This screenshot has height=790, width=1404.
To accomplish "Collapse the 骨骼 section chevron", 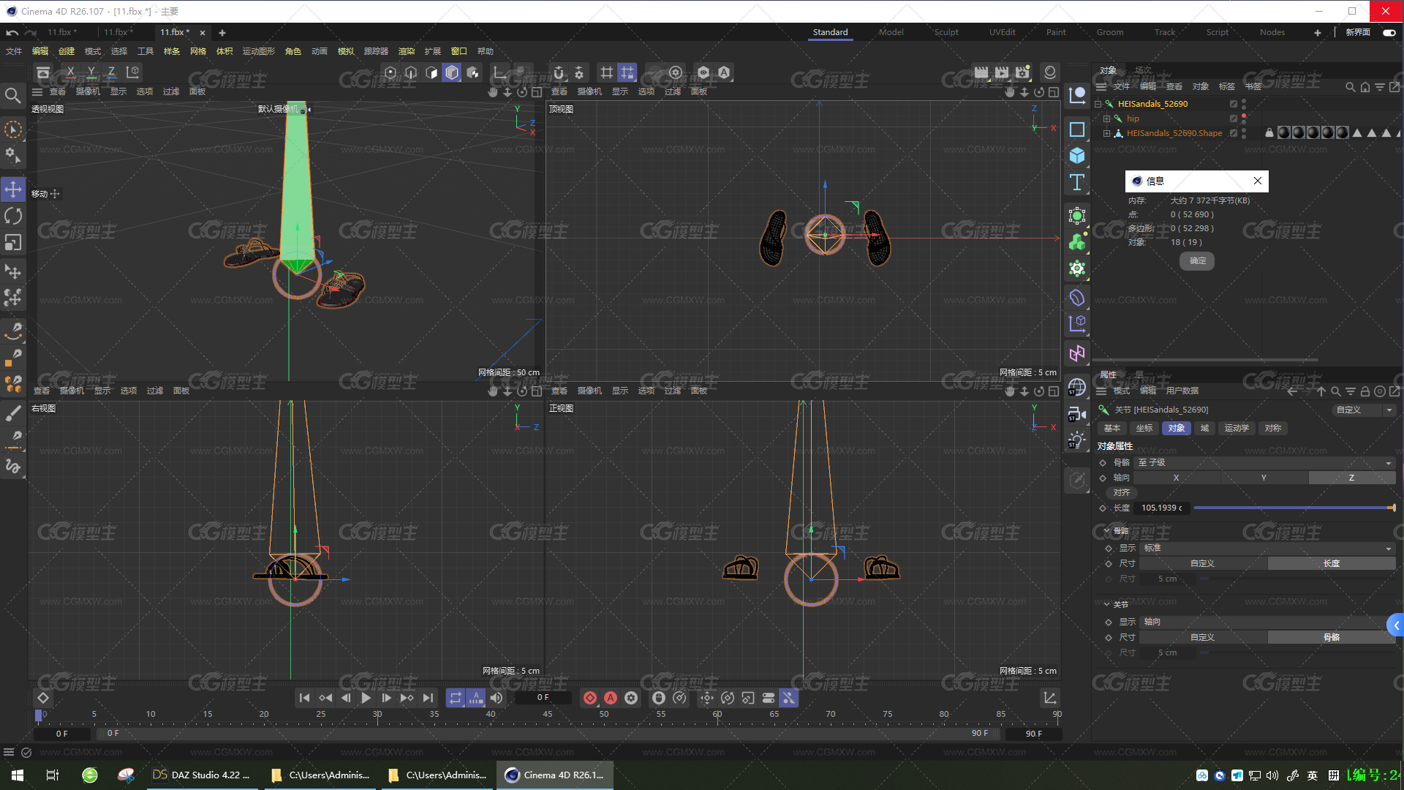I will point(1106,530).
